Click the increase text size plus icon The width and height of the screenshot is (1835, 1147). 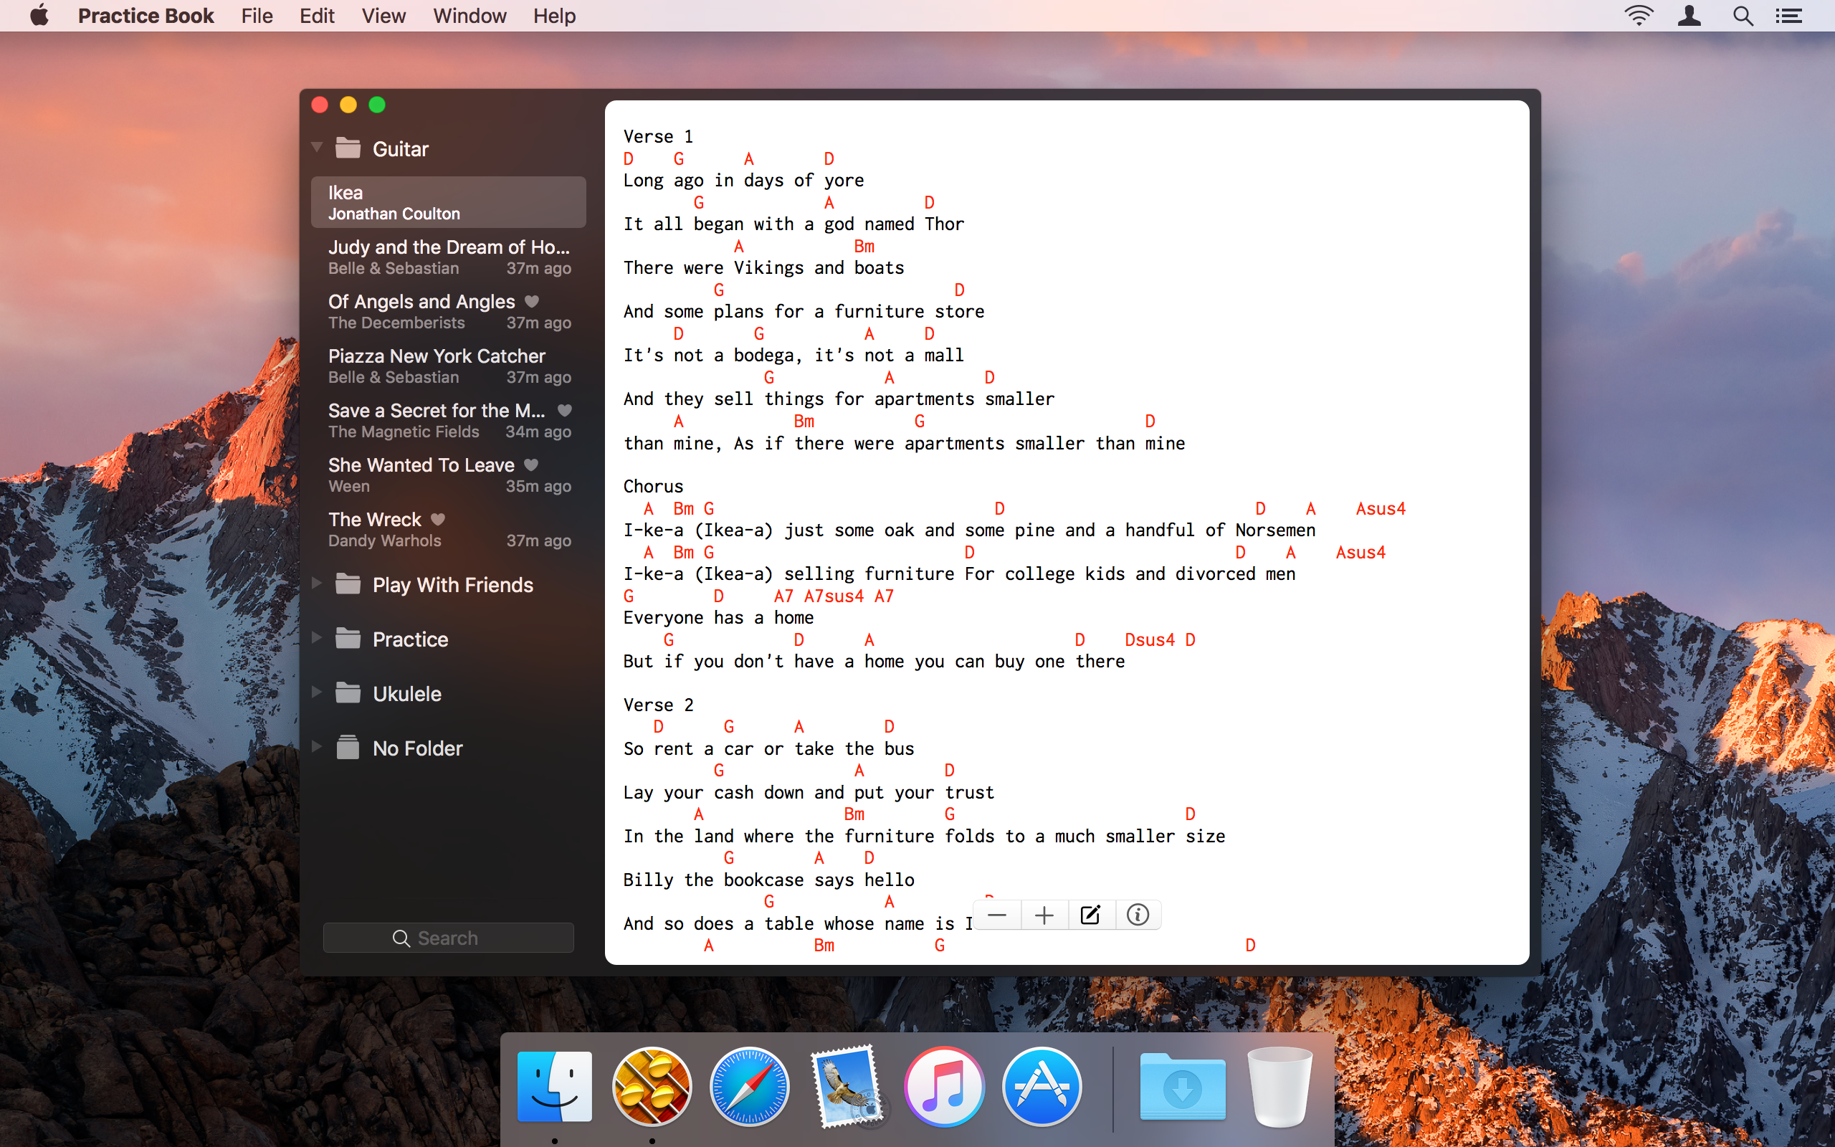[x=1044, y=915]
